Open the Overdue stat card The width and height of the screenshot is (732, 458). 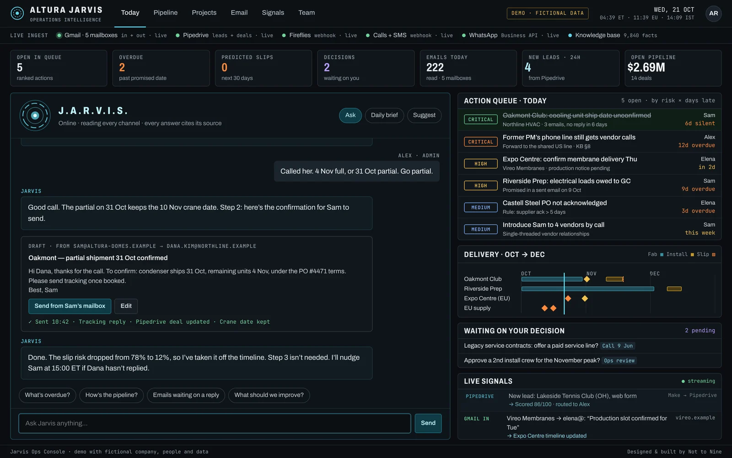[161, 68]
